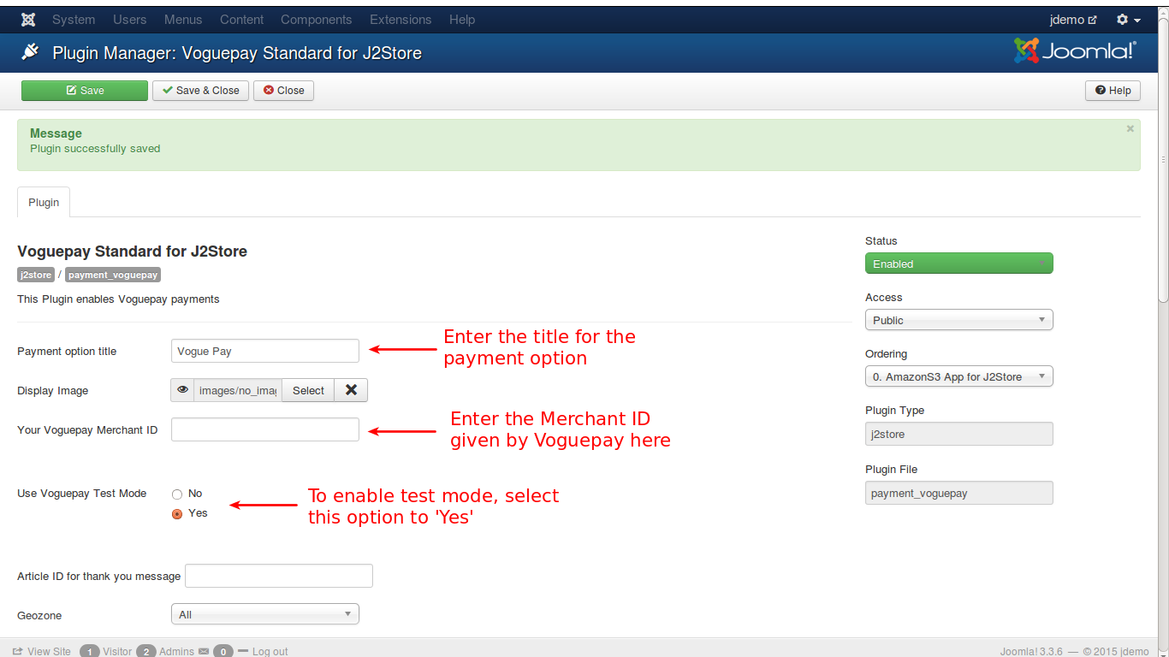Switch to the Plugin tab
The height and width of the screenshot is (657, 1169).
click(x=44, y=203)
